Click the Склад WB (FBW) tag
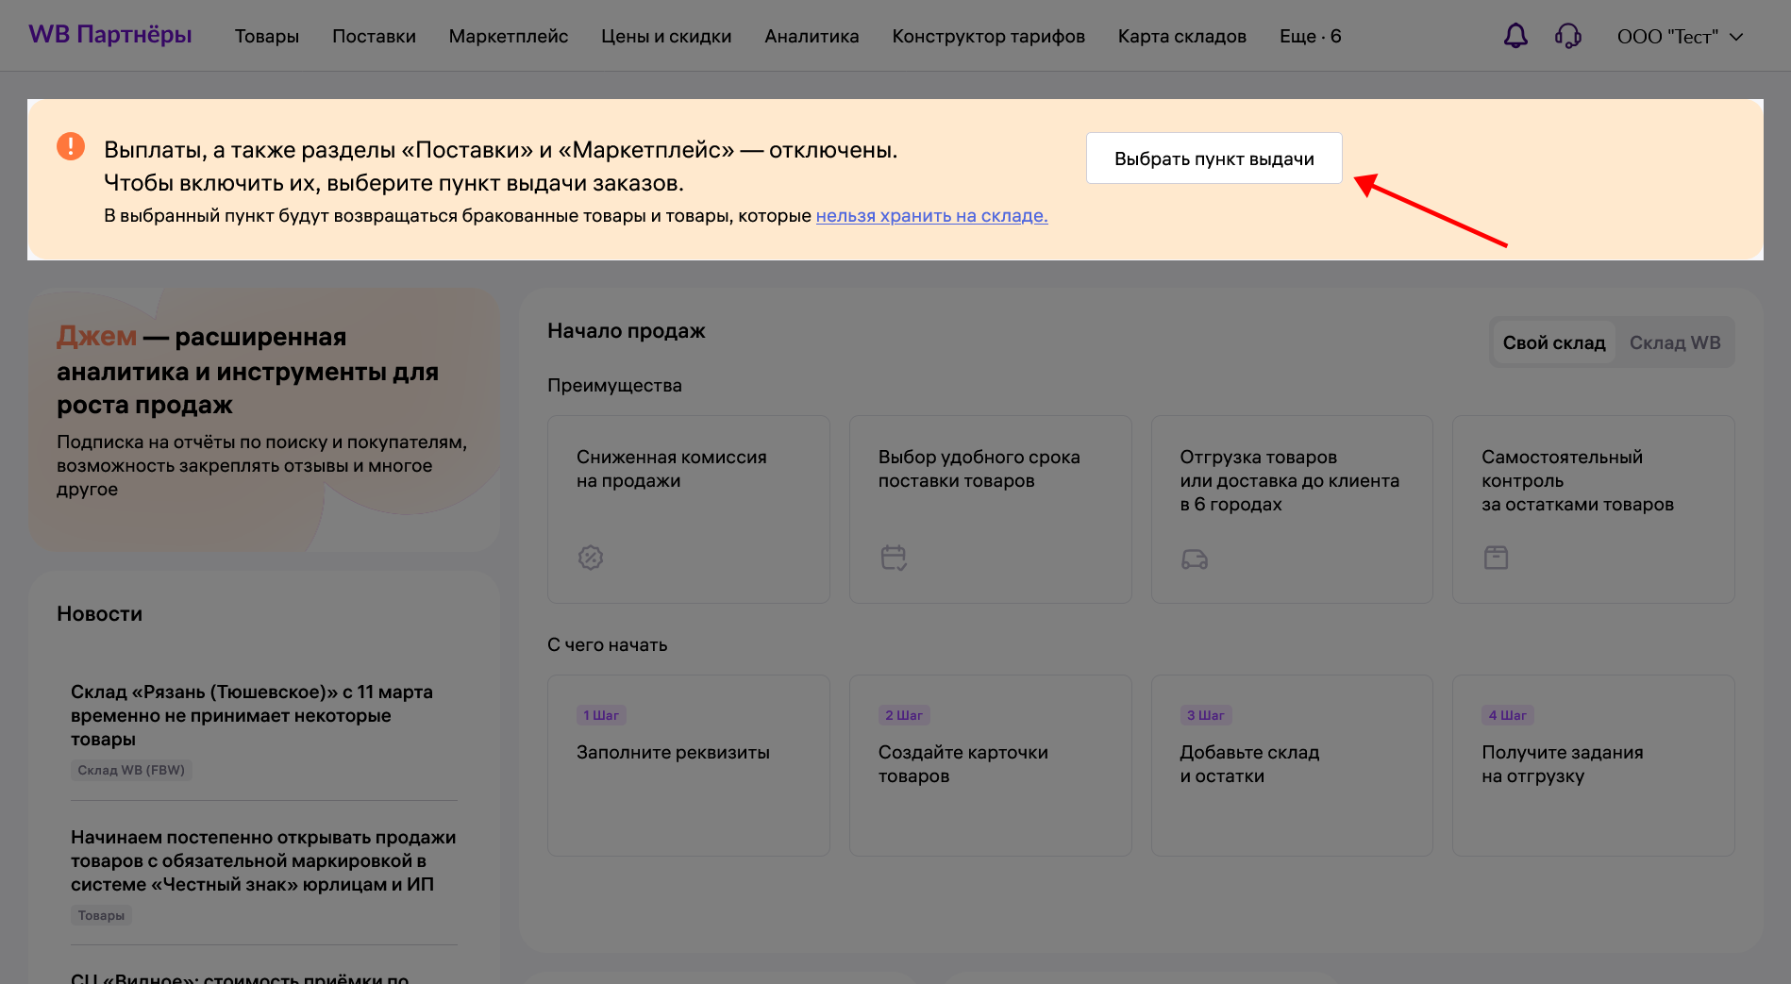The width and height of the screenshot is (1791, 984). [131, 770]
